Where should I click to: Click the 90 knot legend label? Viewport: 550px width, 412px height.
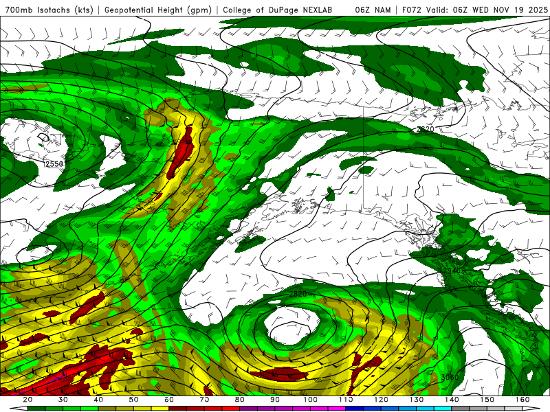pyautogui.click(x=275, y=400)
